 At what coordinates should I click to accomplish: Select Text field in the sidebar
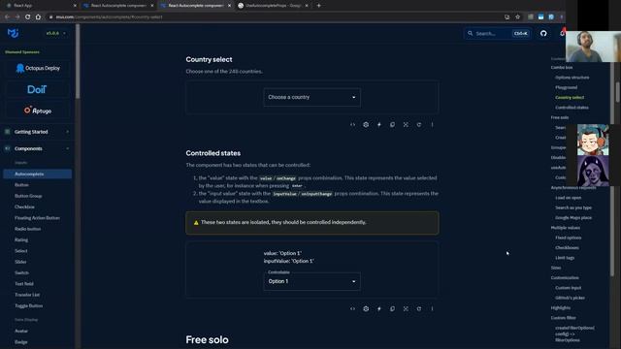click(x=24, y=284)
